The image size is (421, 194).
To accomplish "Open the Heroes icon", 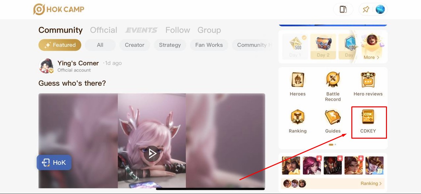I will coord(298,80).
